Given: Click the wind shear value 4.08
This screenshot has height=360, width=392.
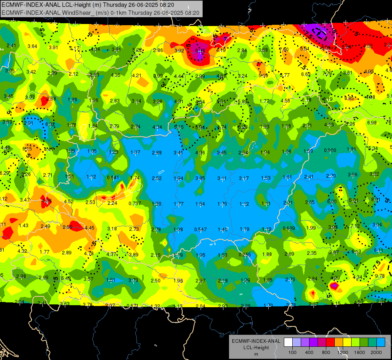Looking at the screenshot, I should click(x=47, y=200).
